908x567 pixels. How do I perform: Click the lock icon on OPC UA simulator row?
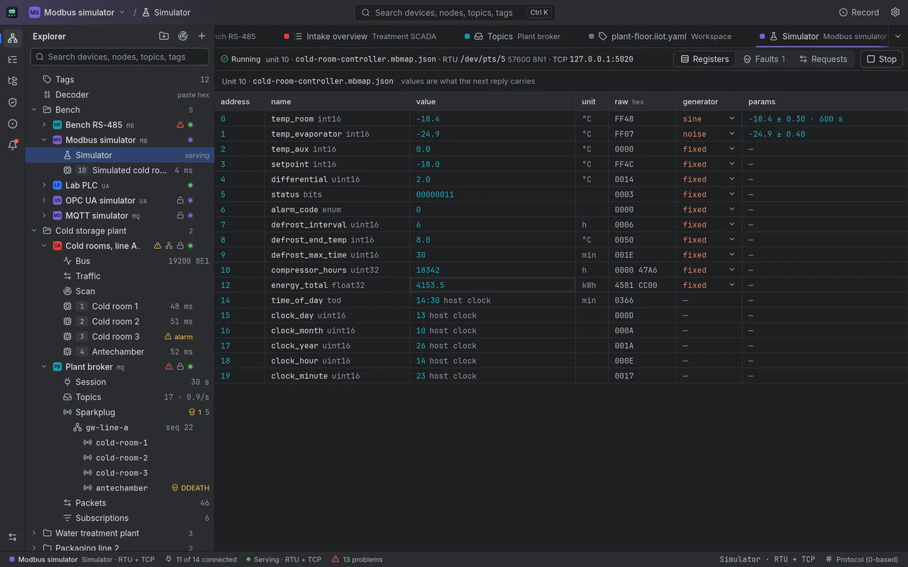click(x=180, y=201)
